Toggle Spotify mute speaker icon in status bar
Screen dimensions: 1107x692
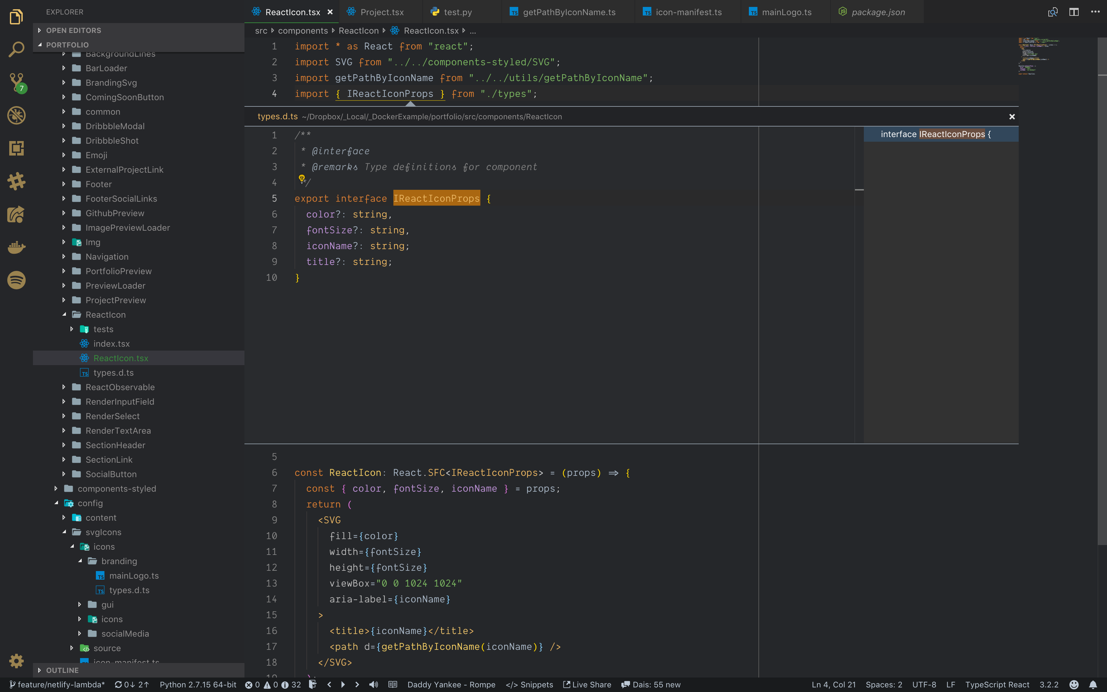[x=374, y=685]
